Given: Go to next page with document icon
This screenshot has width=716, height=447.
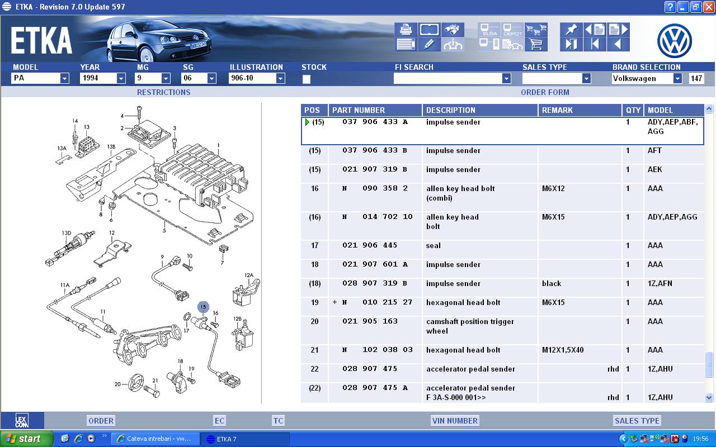Looking at the screenshot, I should click(618, 30).
